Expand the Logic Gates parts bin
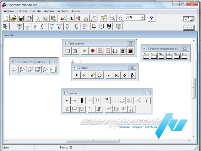201x151 pixels. pos(77,26)
